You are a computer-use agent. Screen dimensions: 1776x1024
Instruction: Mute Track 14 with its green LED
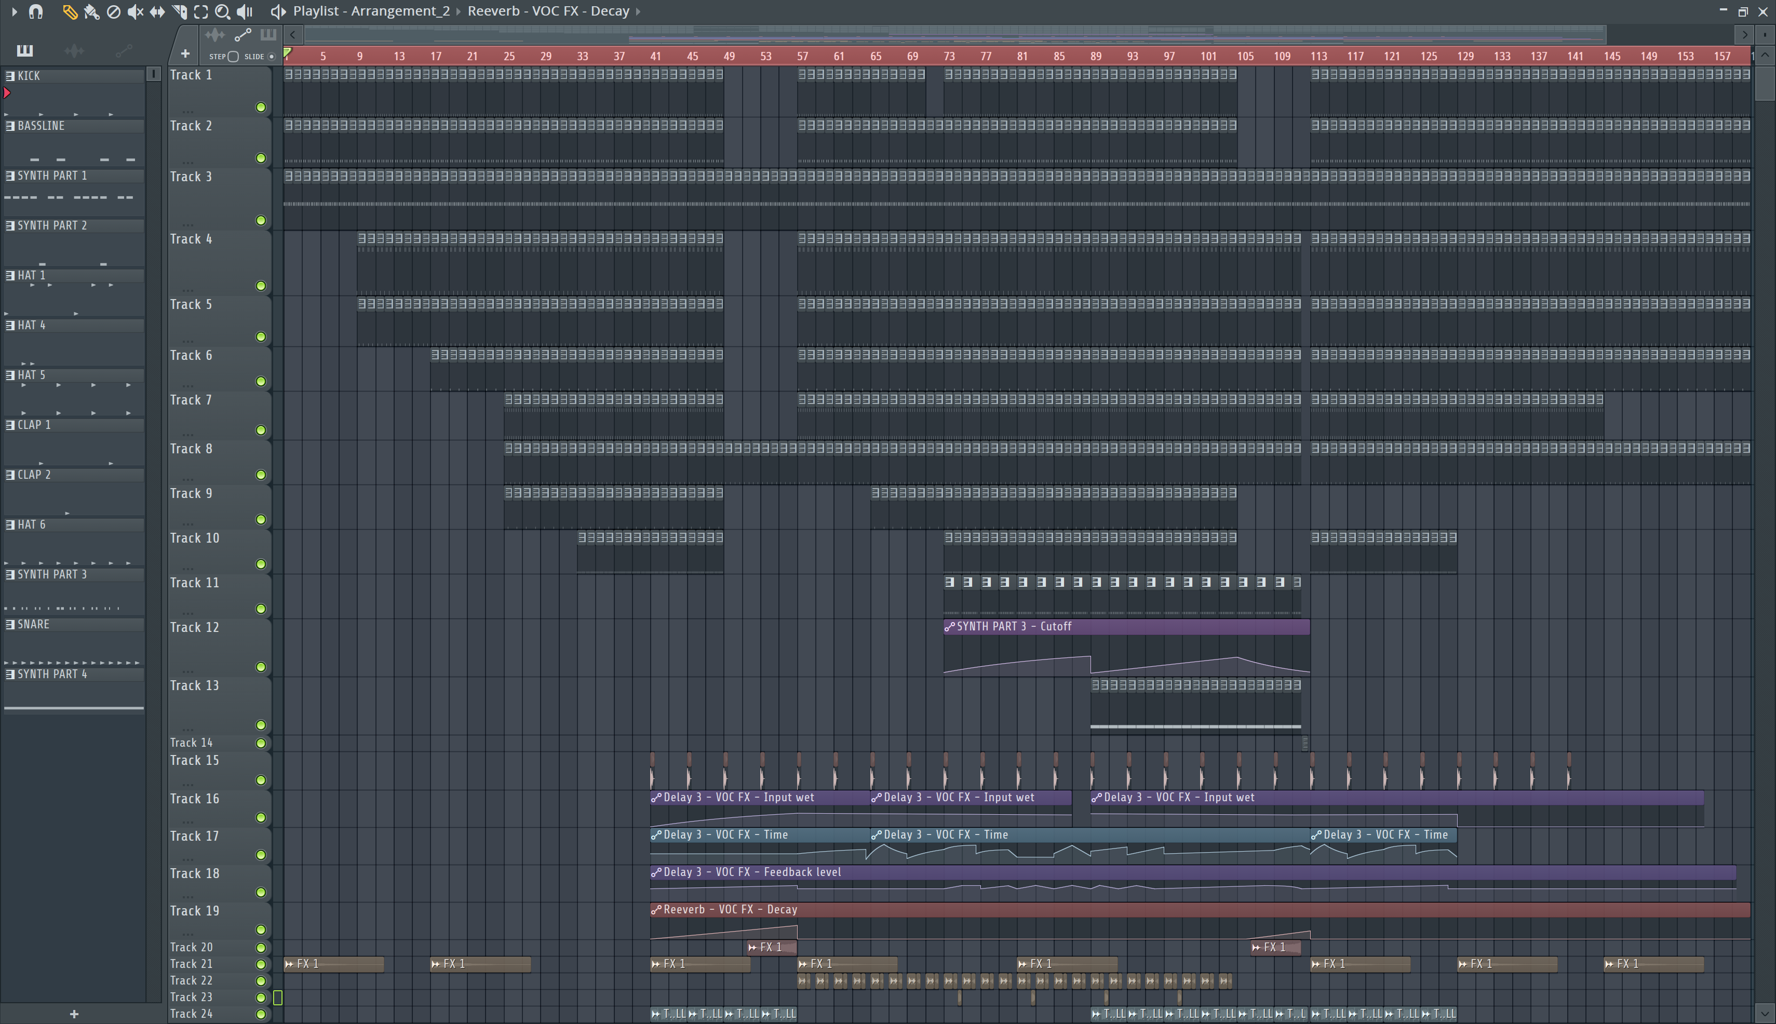click(x=261, y=744)
